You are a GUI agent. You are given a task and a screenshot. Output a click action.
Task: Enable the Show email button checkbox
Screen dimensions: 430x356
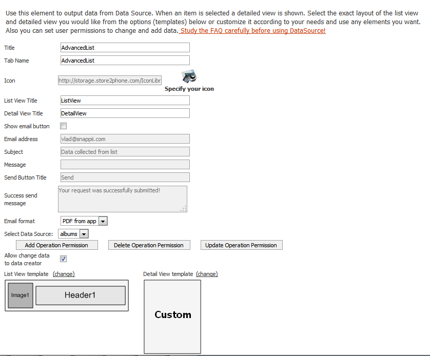pyautogui.click(x=64, y=126)
